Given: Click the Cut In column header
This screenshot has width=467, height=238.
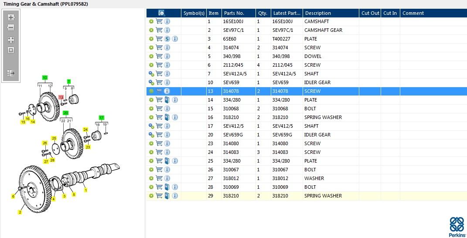Looking at the screenshot, I should click(390, 13).
